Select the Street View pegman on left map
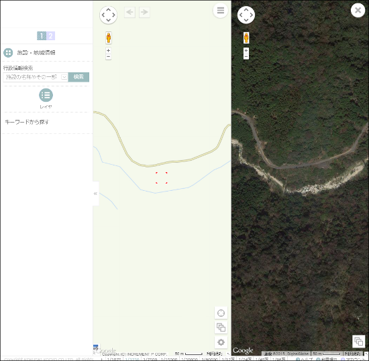Screen dimensions: 369x361 (109, 38)
